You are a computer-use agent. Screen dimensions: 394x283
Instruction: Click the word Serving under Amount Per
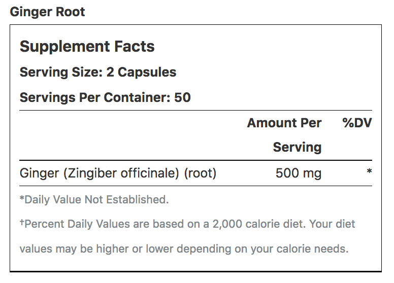[297, 147]
